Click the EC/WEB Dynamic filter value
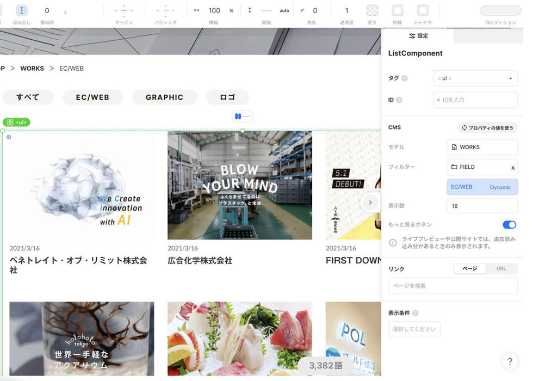 click(x=482, y=187)
